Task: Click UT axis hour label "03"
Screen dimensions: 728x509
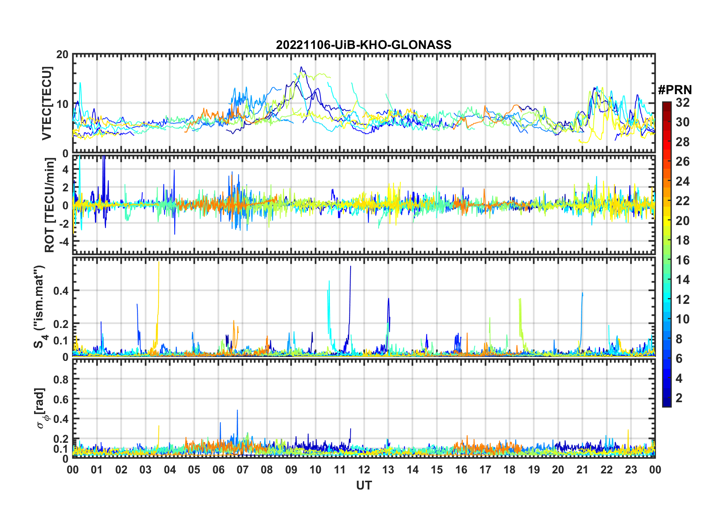Action: point(145,470)
